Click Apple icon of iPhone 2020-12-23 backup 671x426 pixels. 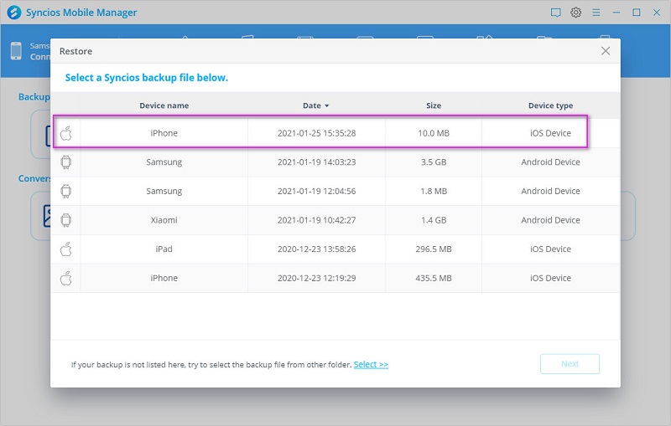click(x=66, y=279)
